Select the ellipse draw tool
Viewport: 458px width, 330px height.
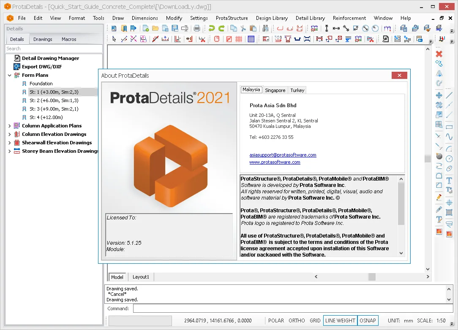point(449,168)
